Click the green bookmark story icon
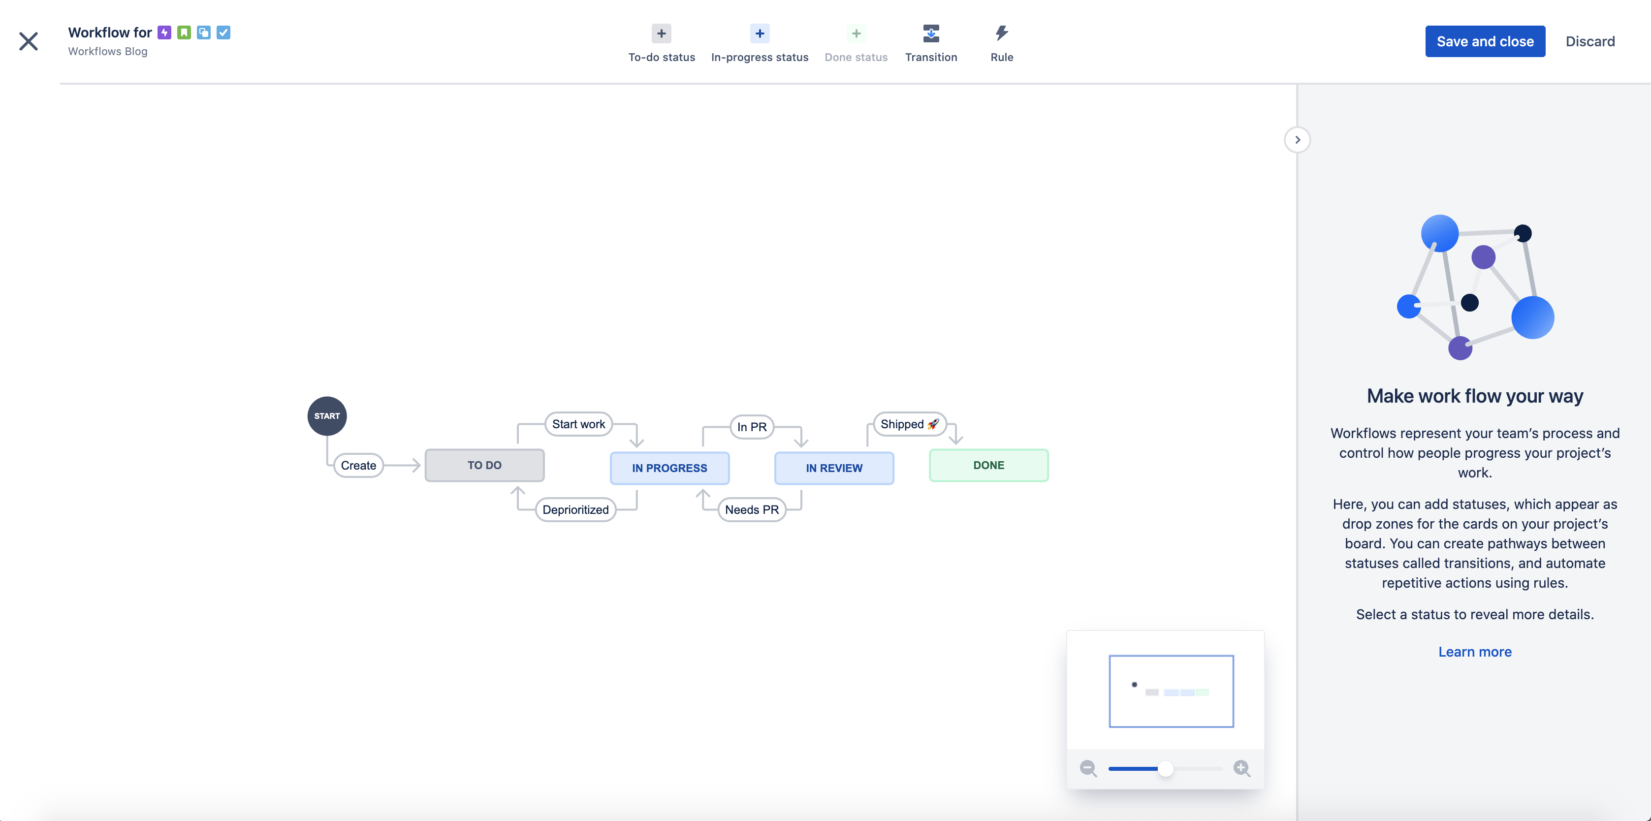Screen dimensions: 1651x821 coord(184,32)
